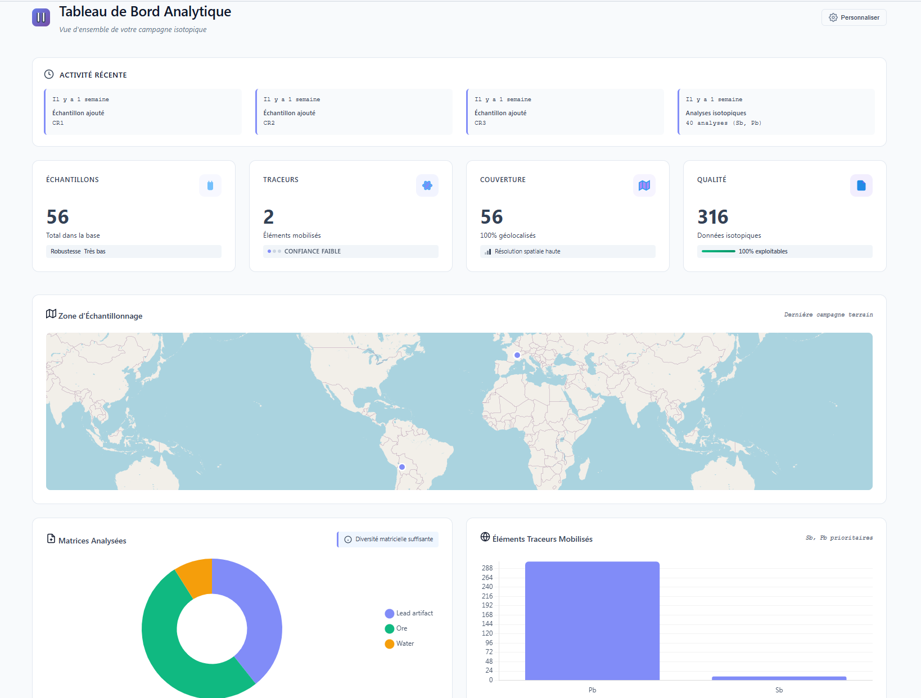Open the Analyses isotopiques activity card
Viewport: 921px width, 698px height.
(776, 111)
